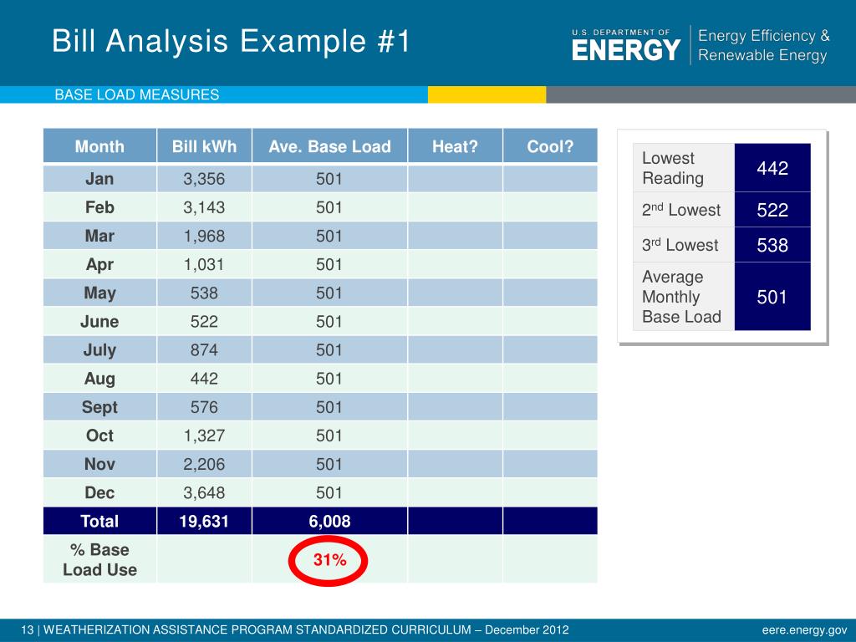Image resolution: width=856 pixels, height=642 pixels.
Task: Click the Nov bill value 2,206
Action: [x=204, y=464]
